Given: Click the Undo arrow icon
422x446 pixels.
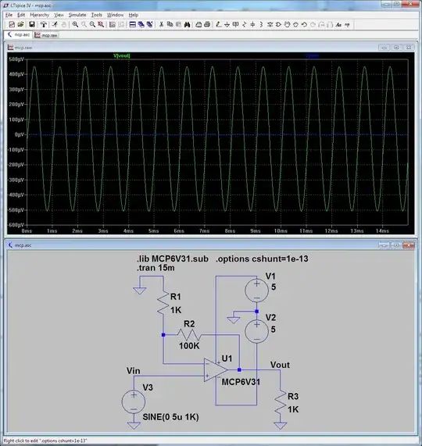Looking at the screenshot, I should coord(304,24).
